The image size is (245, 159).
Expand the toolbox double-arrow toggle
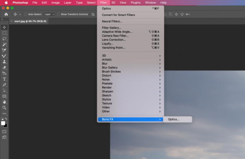point(2,20)
